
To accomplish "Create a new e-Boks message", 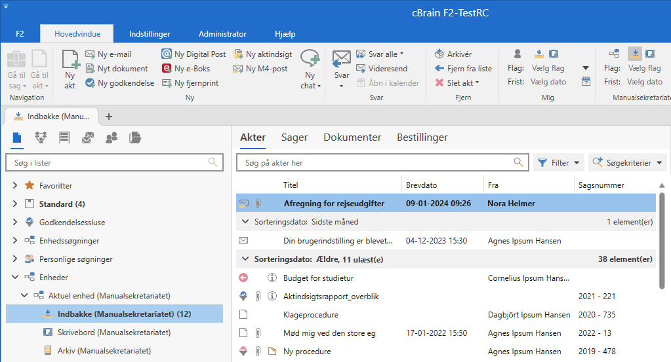I will point(167,69).
